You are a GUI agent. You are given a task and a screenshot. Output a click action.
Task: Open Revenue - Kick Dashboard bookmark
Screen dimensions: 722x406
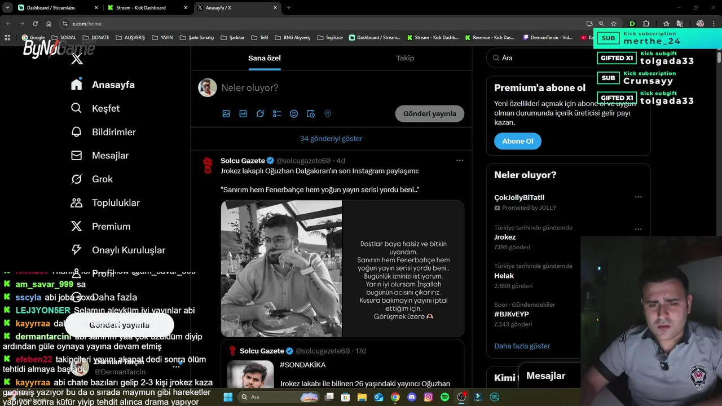pos(490,38)
